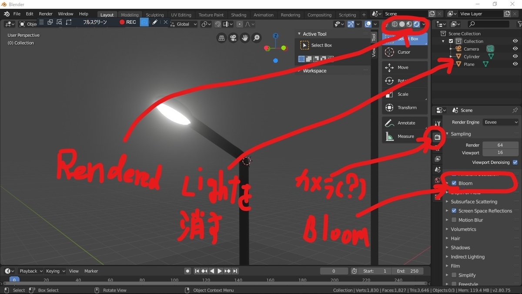
Task: Switch to the Scripting workspace tab
Action: click(347, 15)
